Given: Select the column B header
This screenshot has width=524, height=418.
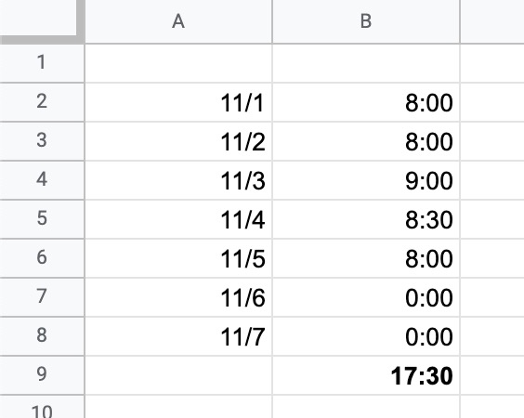Looking at the screenshot, I should click(366, 21).
